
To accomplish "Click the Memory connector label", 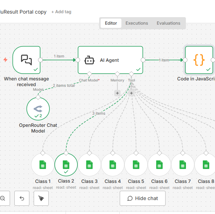I will coord(118,80).
